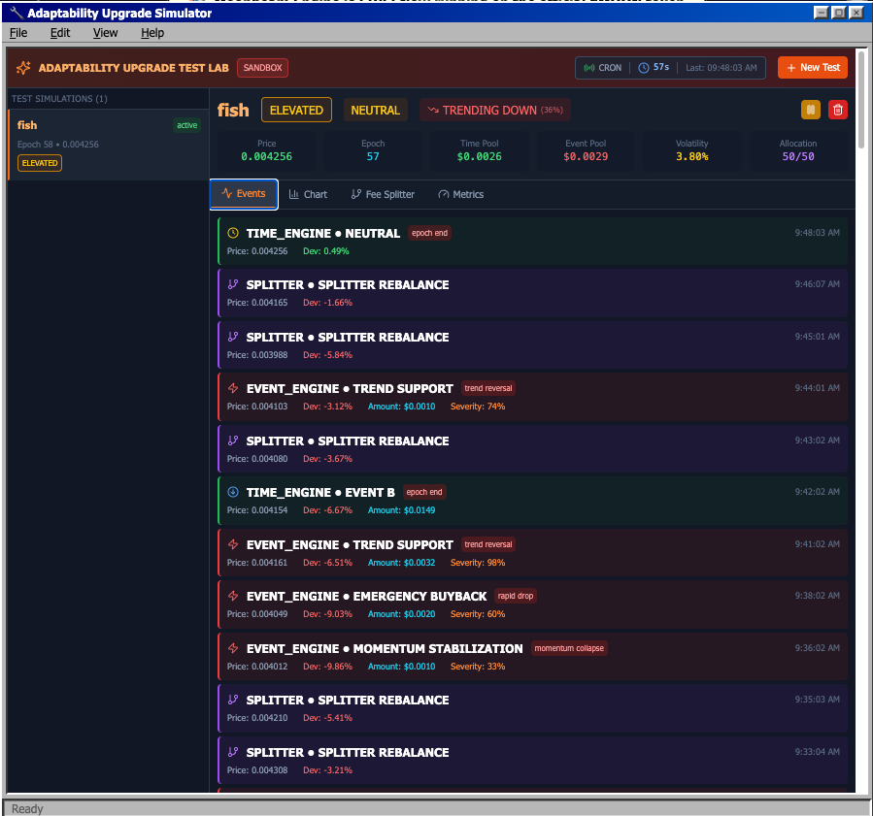Viewport: 873px width, 816px height.
Task: Click the rapid drop tag on Emergency Buyback
Action: [516, 596]
